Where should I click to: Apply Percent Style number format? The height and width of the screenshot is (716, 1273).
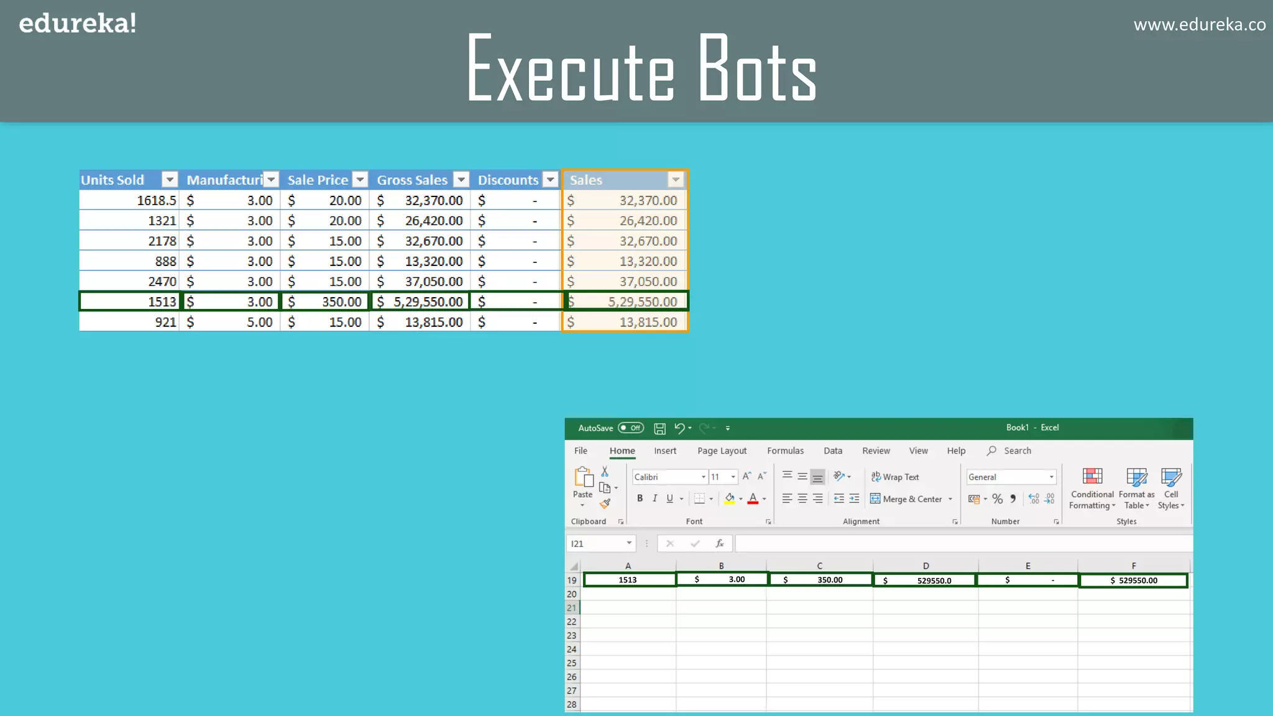coord(997,498)
